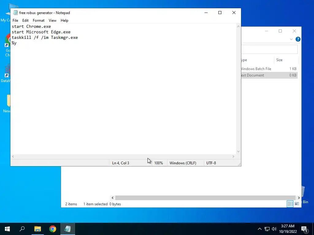Viewport: 314px width, 235px height.
Task: Click the File Explorer search box
Action: [x=269, y=49]
